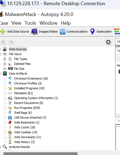The height and width of the screenshot is (155, 120).
Task: Open the Images/Videos gallery icon
Action: [x=34, y=31]
